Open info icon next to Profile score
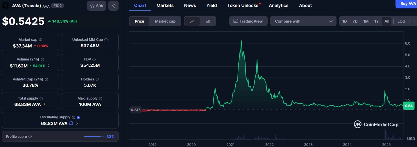Screen dimensions: 417x147 point(30,137)
